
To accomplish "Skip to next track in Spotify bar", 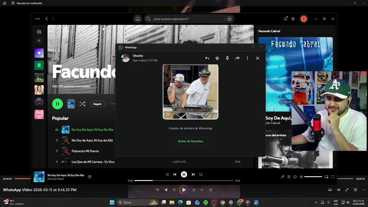I will point(193,174).
